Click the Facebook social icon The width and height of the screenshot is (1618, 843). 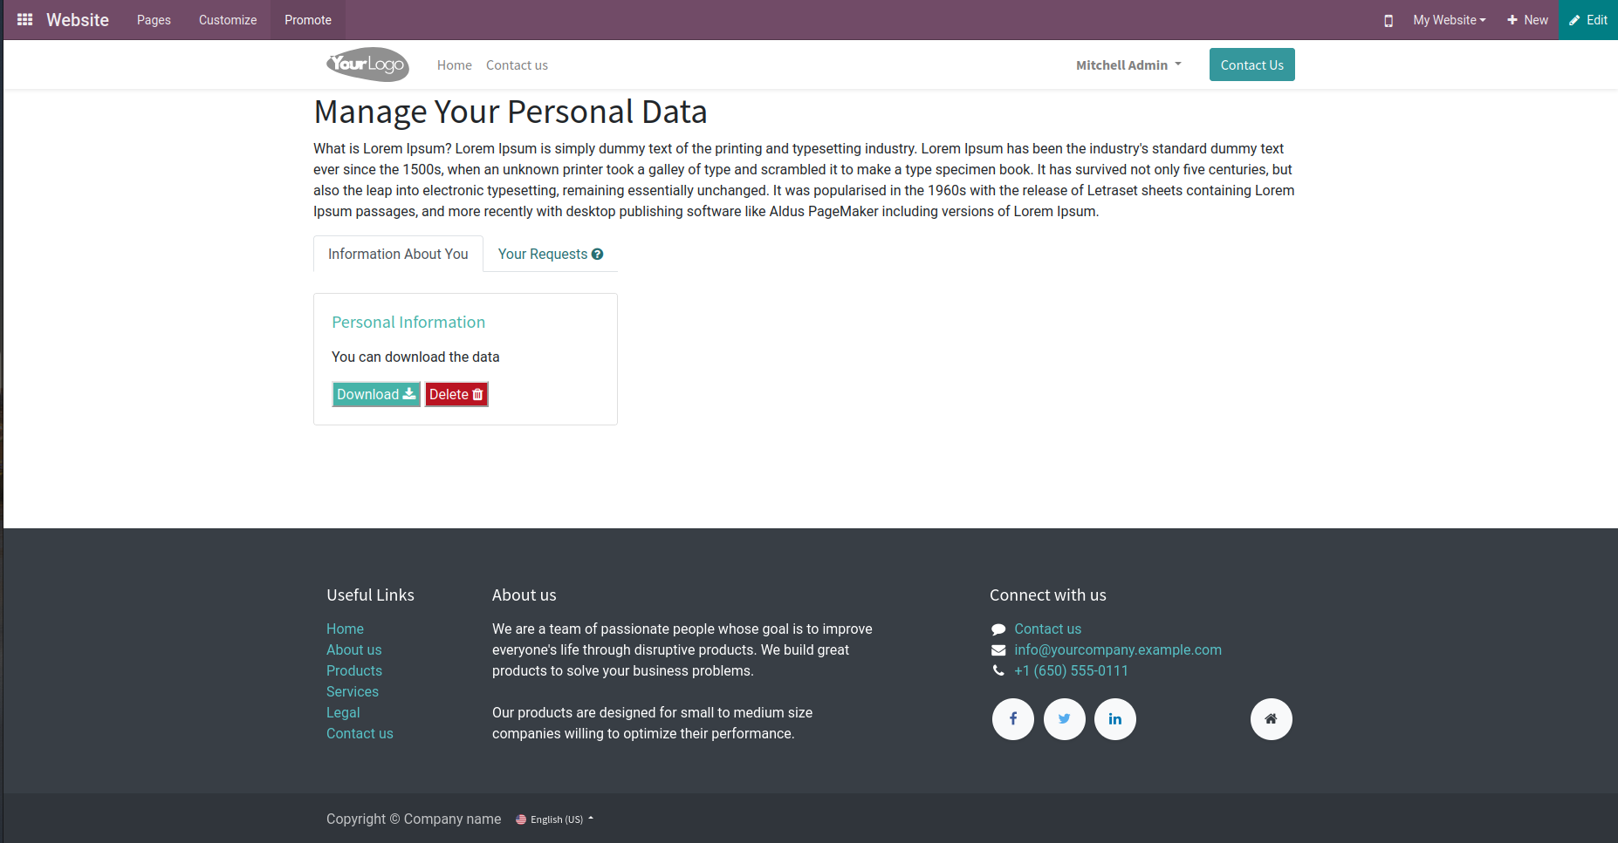pyautogui.click(x=1013, y=719)
